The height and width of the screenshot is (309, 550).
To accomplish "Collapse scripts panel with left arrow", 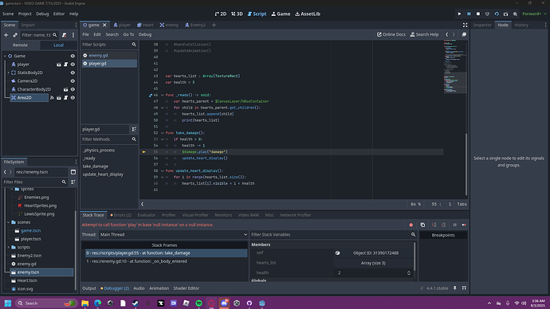I will pos(143,204).
